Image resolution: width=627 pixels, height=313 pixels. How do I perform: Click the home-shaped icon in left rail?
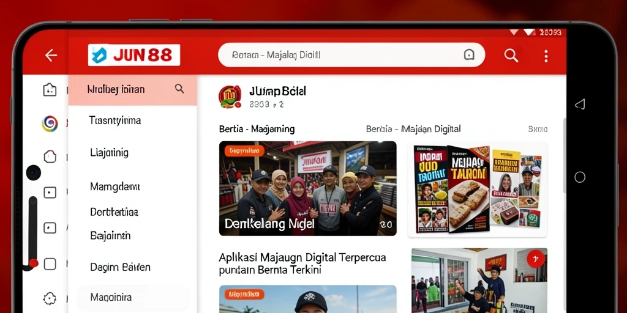[50, 89]
